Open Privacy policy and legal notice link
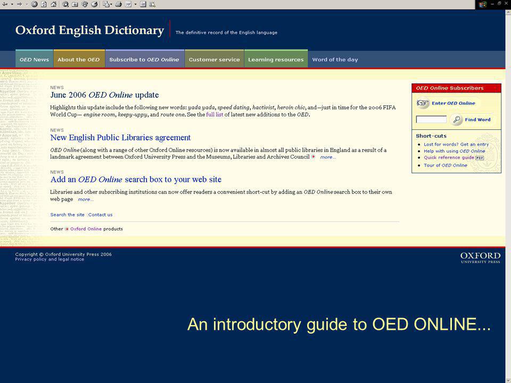511x383 pixels. (50, 259)
